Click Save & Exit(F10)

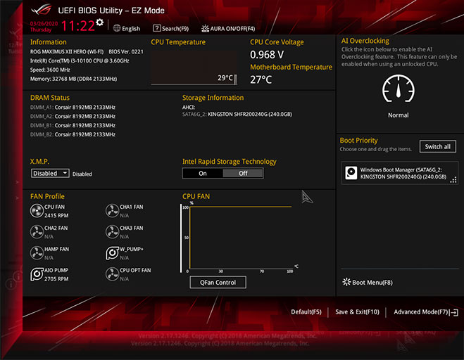(x=357, y=311)
